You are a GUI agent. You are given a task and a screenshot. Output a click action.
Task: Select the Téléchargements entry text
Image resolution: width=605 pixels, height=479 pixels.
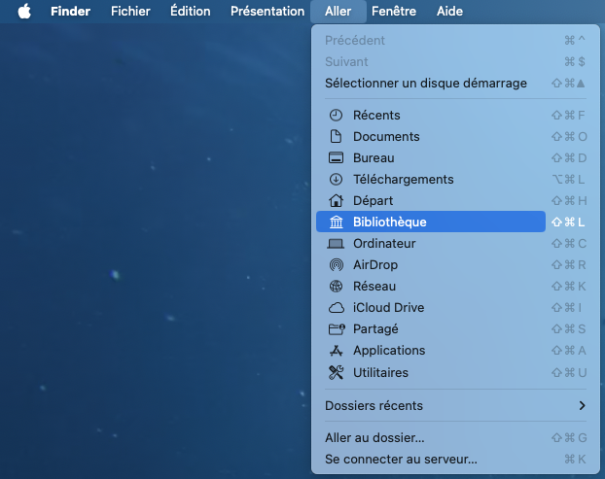[404, 179]
